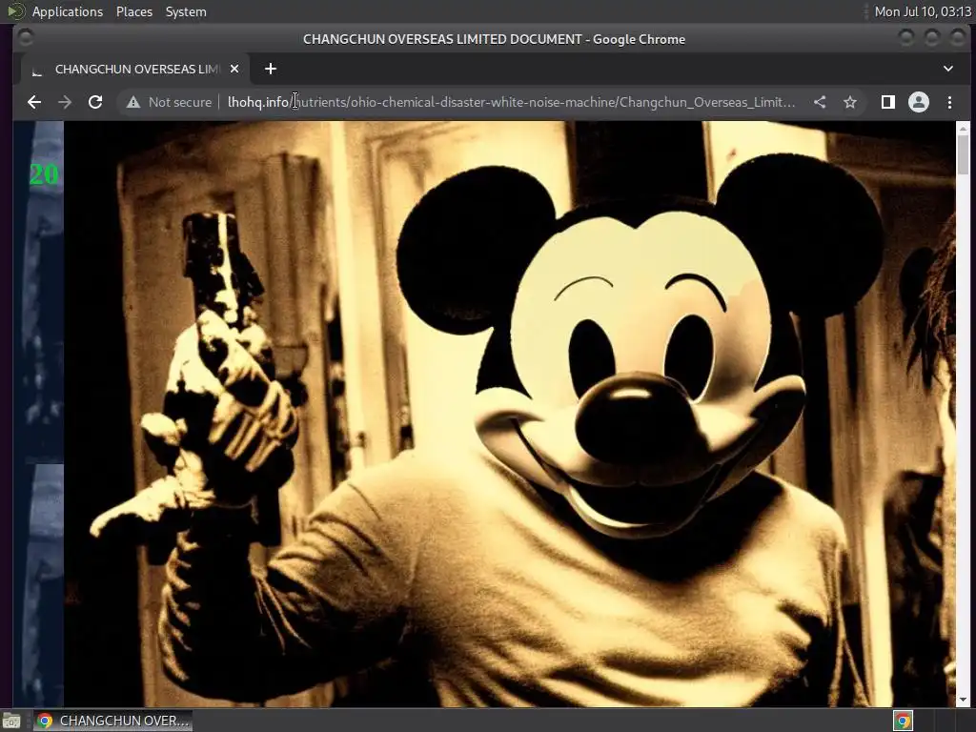The height and width of the screenshot is (732, 976).
Task: Expand the tab search dropdown chevron
Action: point(948,69)
